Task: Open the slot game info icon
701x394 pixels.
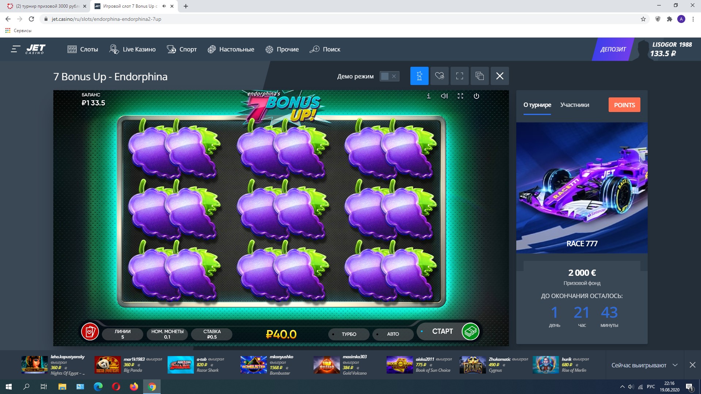Action: click(x=429, y=96)
